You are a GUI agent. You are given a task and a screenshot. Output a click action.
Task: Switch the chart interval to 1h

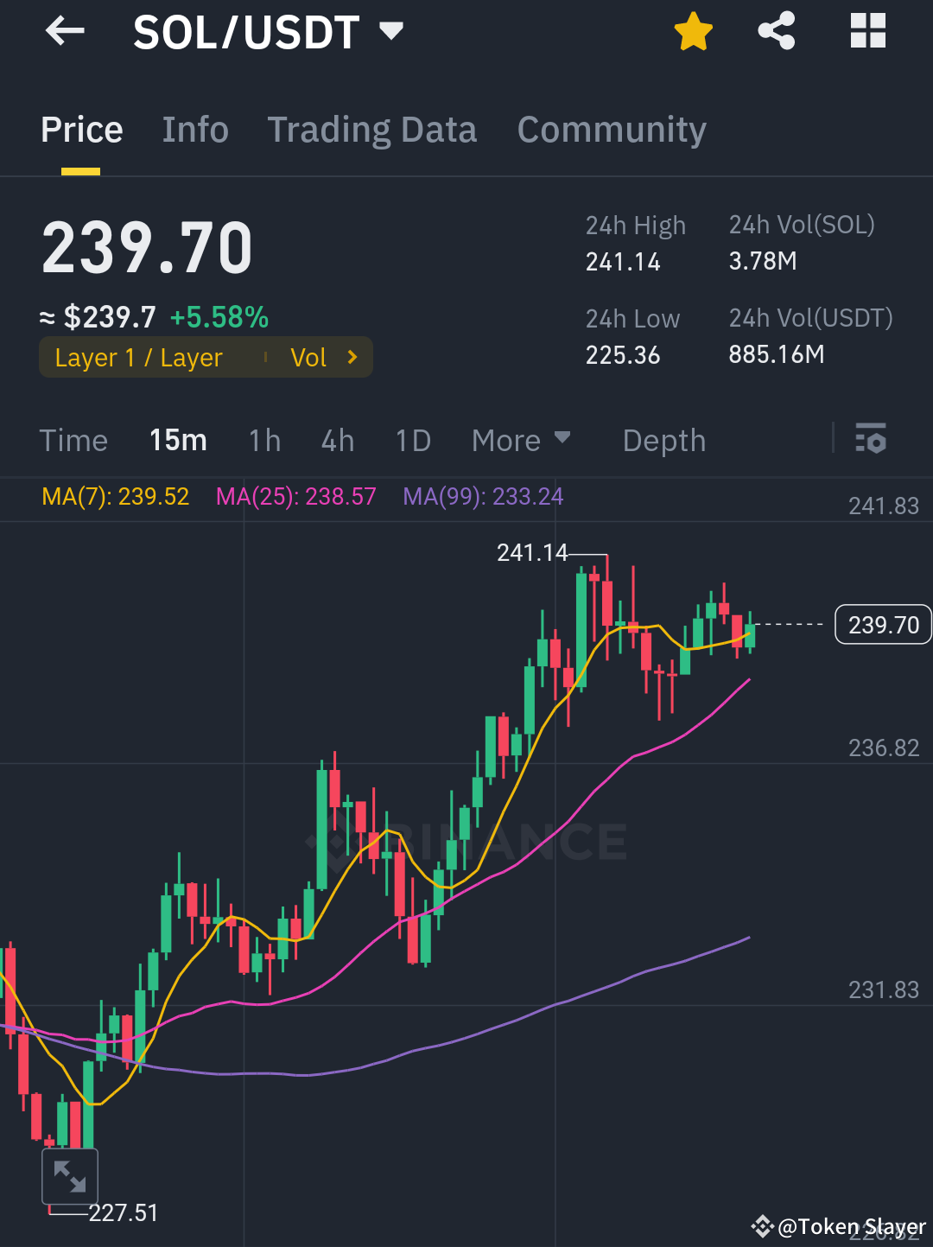[264, 440]
